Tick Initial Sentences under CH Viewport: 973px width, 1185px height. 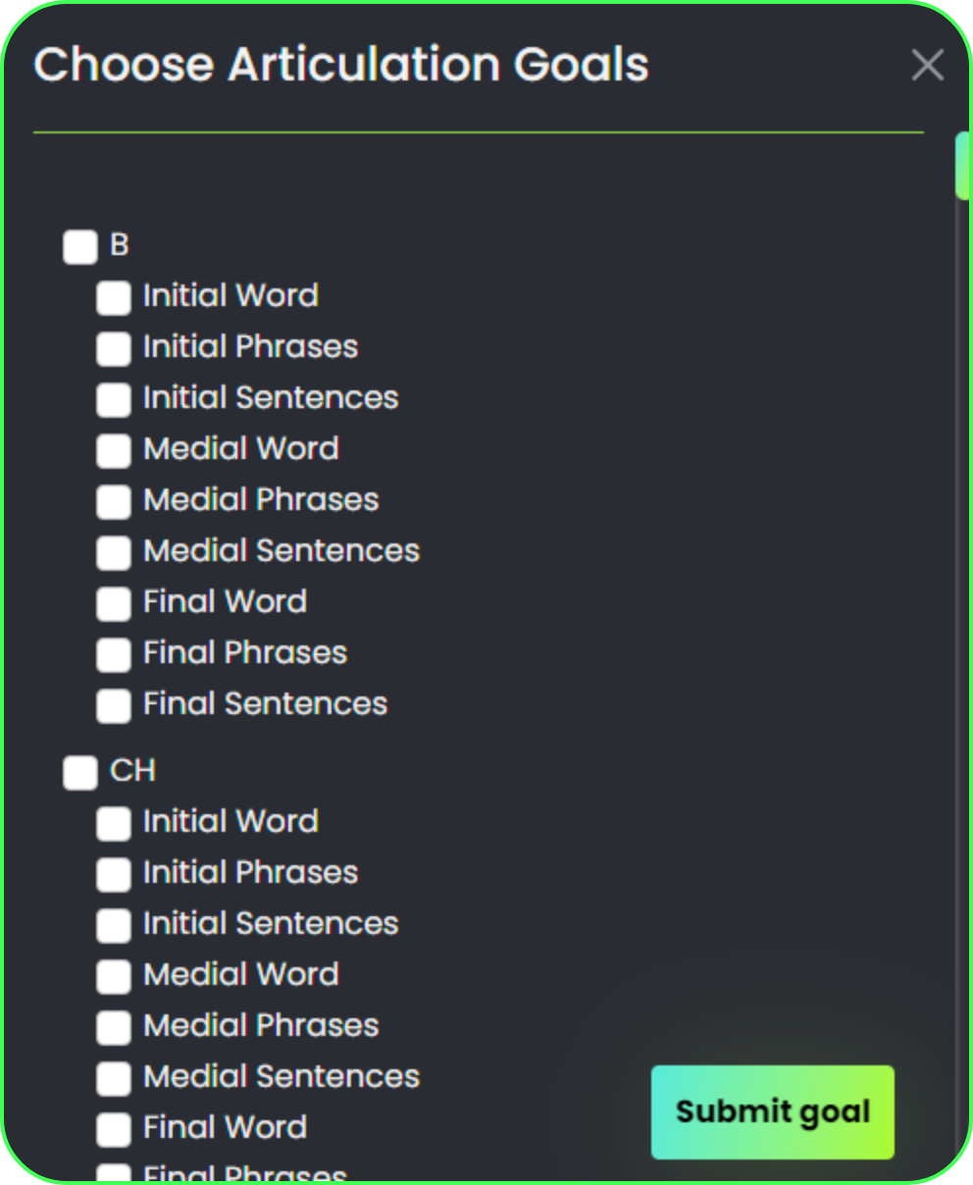(114, 926)
